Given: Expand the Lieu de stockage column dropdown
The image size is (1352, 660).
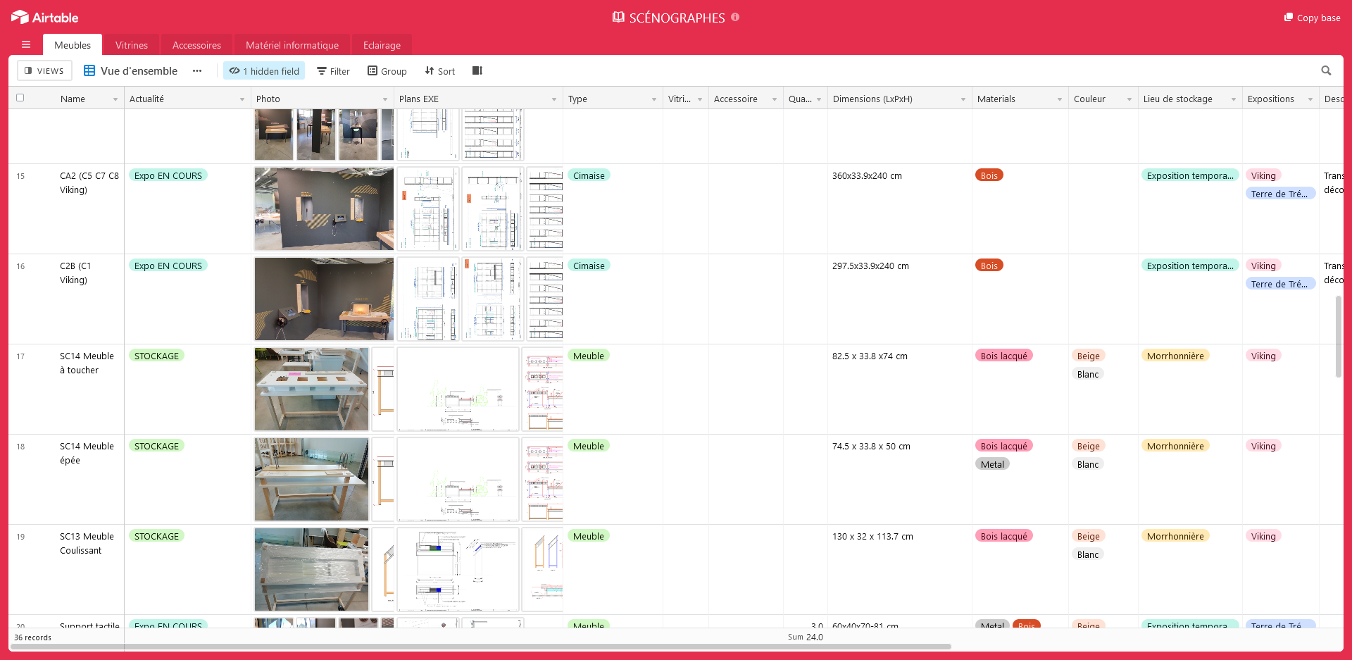Looking at the screenshot, I should pyautogui.click(x=1233, y=99).
